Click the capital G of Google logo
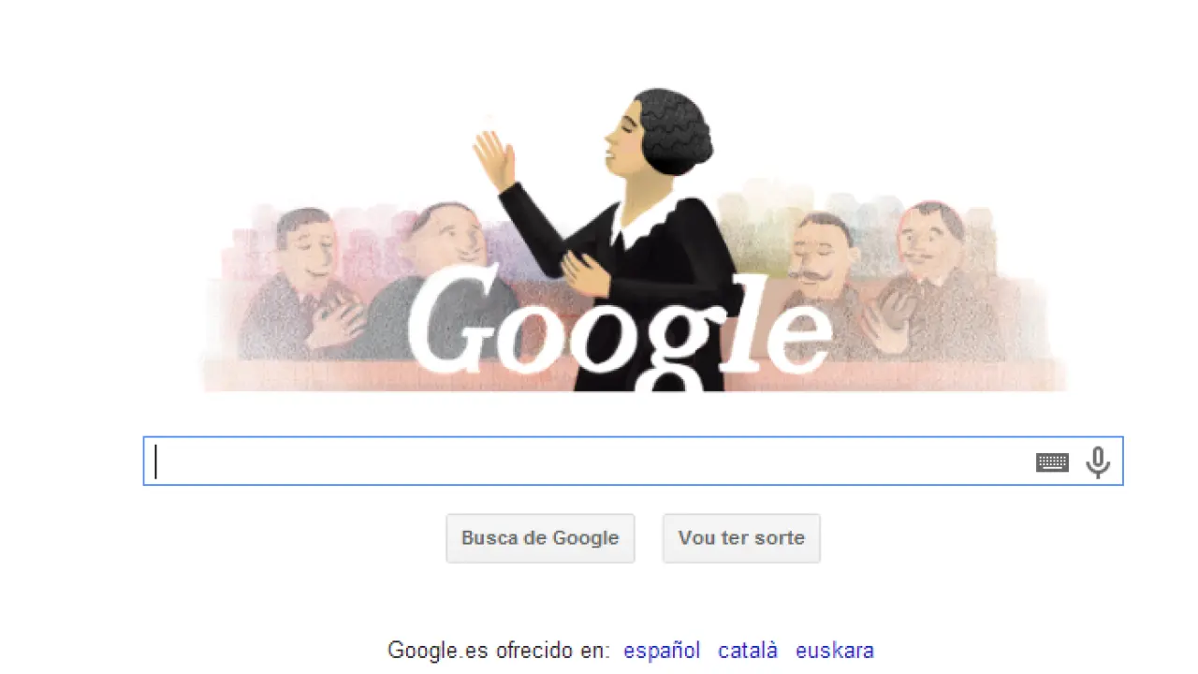1198x674 pixels. [x=454, y=318]
